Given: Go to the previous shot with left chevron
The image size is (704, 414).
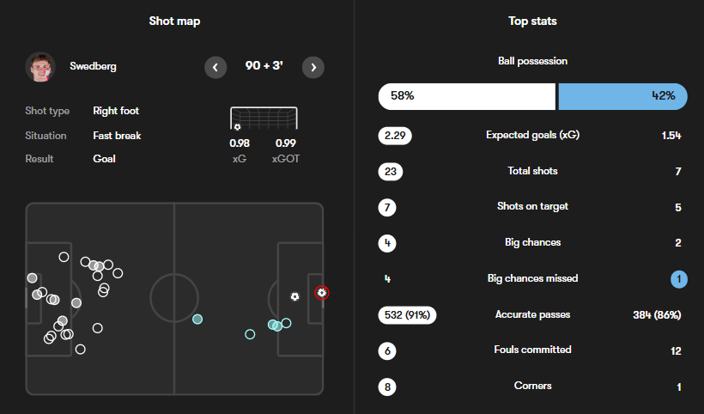Looking at the screenshot, I should coord(215,67).
